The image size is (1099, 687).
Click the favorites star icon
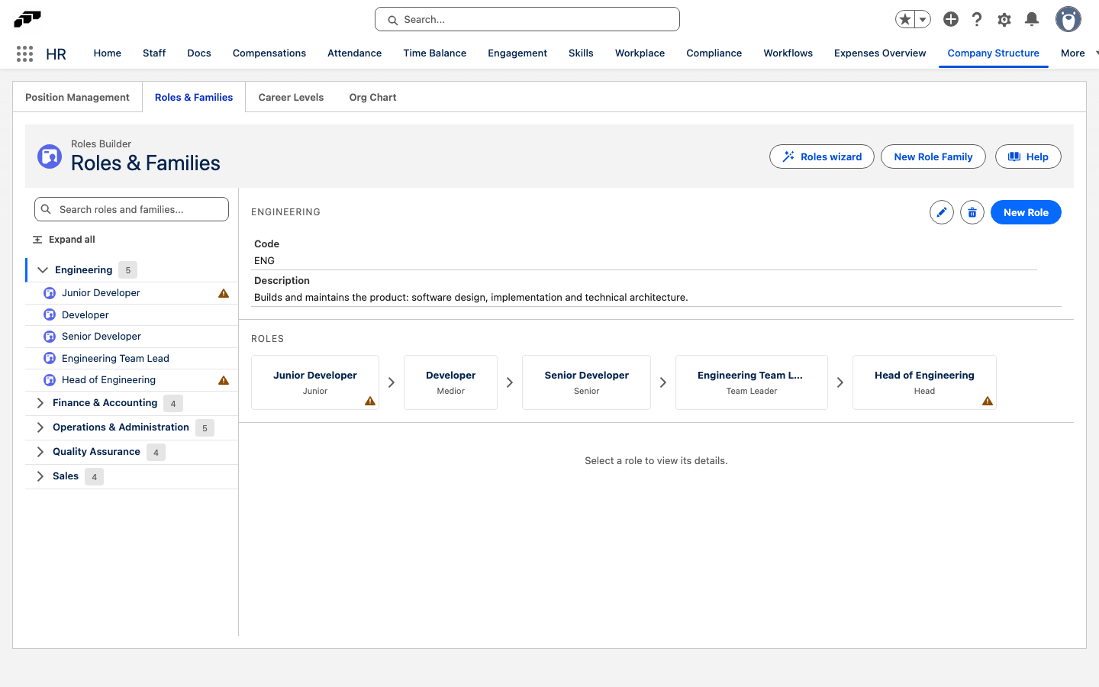(905, 19)
